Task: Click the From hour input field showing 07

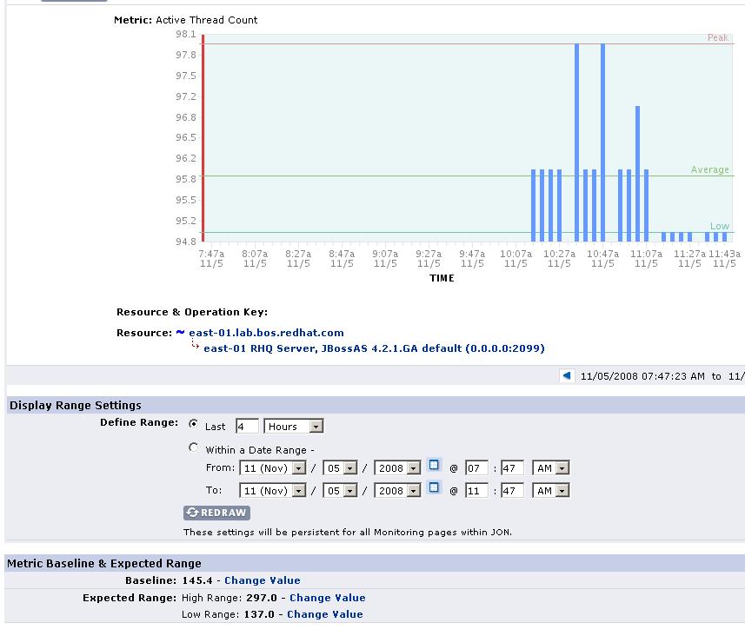Action: [476, 467]
